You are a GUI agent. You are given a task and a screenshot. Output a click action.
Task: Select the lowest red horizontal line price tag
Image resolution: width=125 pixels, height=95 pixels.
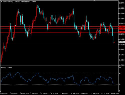122,32
